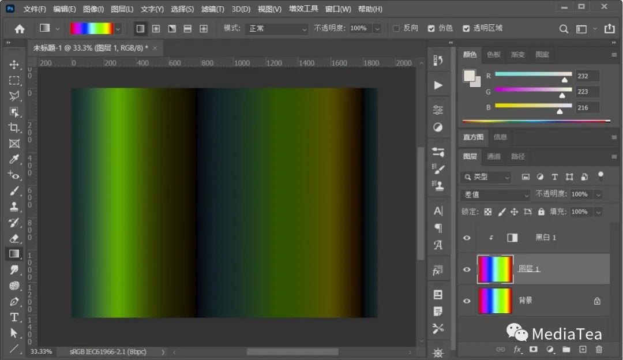Image resolution: width=623 pixels, height=360 pixels.
Task: Switch to the 通道 tab
Action: pyautogui.click(x=493, y=156)
